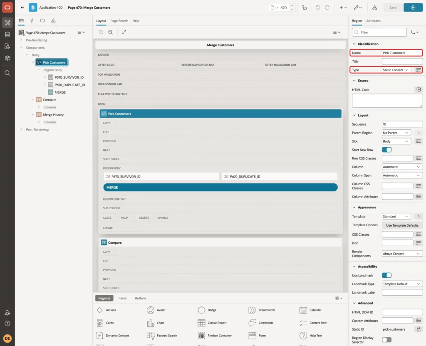Select the Page Shared Components tab icon
The height and width of the screenshot is (346, 426).
coord(53,21)
